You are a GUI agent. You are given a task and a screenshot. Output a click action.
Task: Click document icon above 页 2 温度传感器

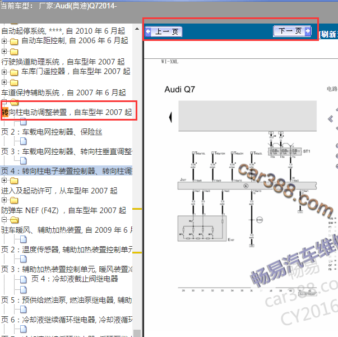[x=24, y=239]
